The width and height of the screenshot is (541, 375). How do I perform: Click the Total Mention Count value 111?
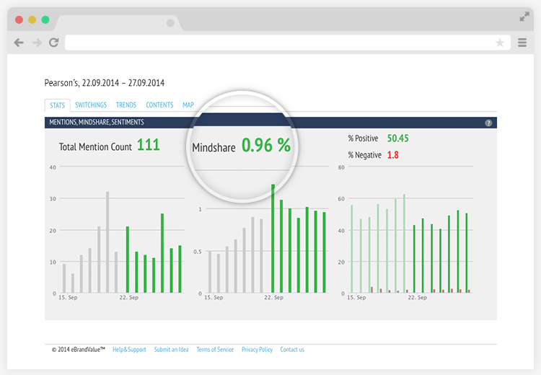pyautogui.click(x=149, y=145)
